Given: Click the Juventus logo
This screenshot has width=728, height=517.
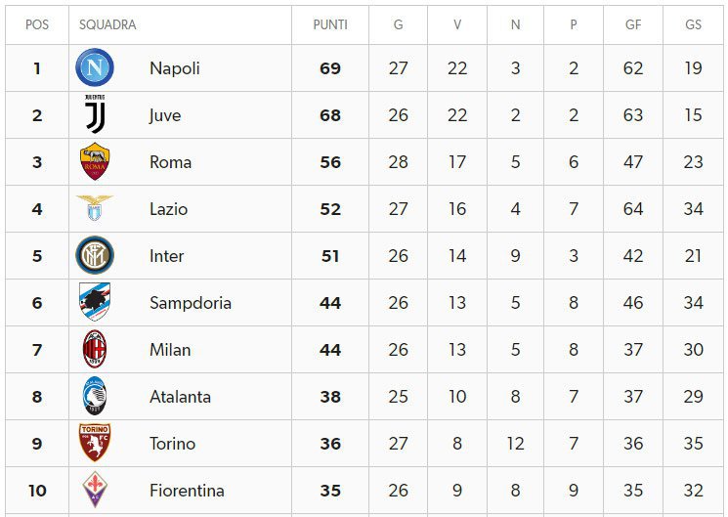Looking at the screenshot, I should [x=95, y=114].
